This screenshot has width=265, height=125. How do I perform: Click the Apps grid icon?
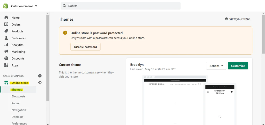tap(6, 65)
